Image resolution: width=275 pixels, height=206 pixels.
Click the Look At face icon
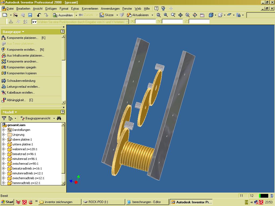click(202, 15)
